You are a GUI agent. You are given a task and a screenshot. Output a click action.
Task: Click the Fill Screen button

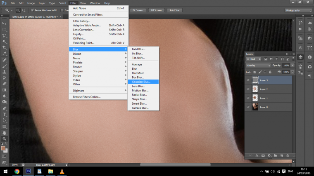tap(156, 10)
